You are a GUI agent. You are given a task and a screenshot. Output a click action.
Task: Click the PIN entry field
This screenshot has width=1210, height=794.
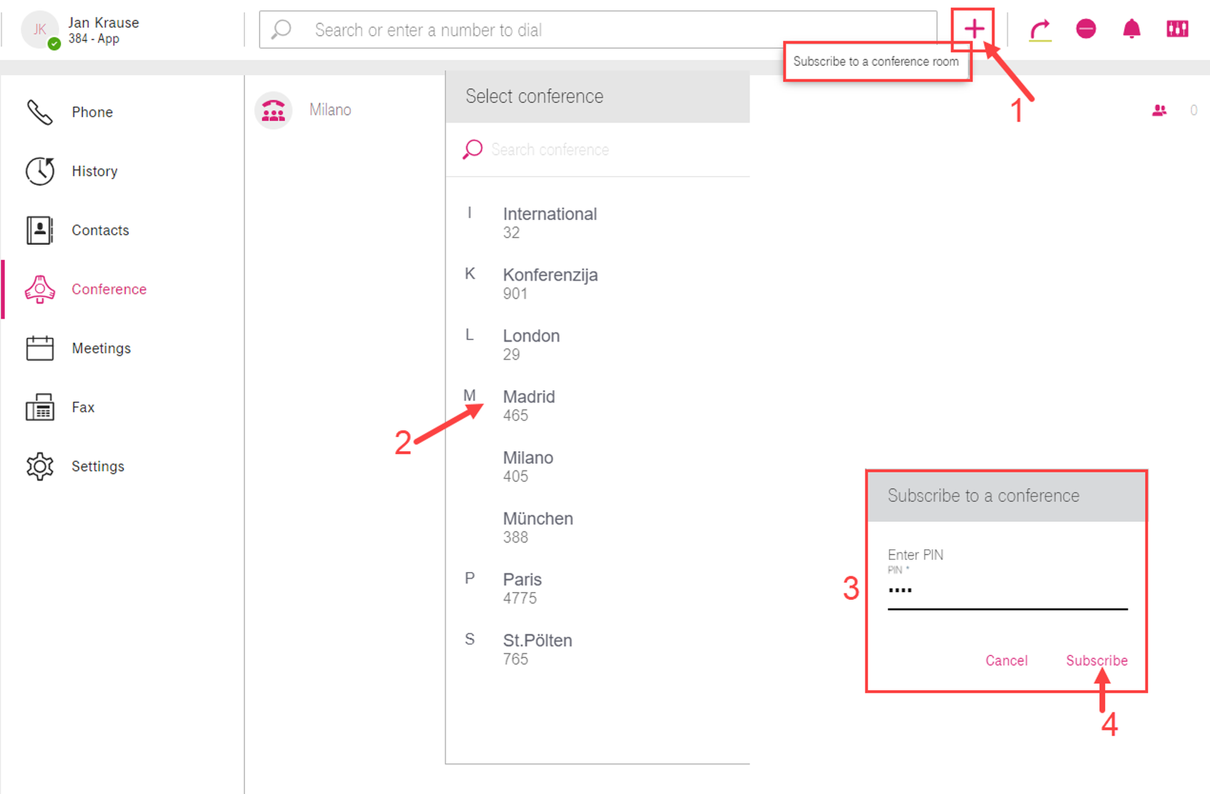coord(1007,591)
